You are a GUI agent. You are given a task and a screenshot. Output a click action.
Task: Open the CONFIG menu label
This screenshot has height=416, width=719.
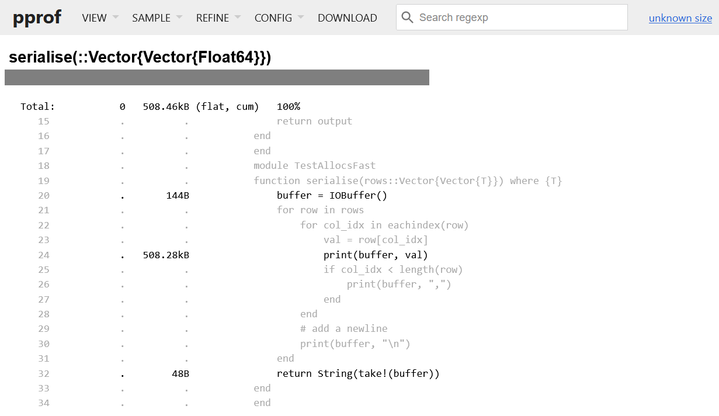pos(273,18)
